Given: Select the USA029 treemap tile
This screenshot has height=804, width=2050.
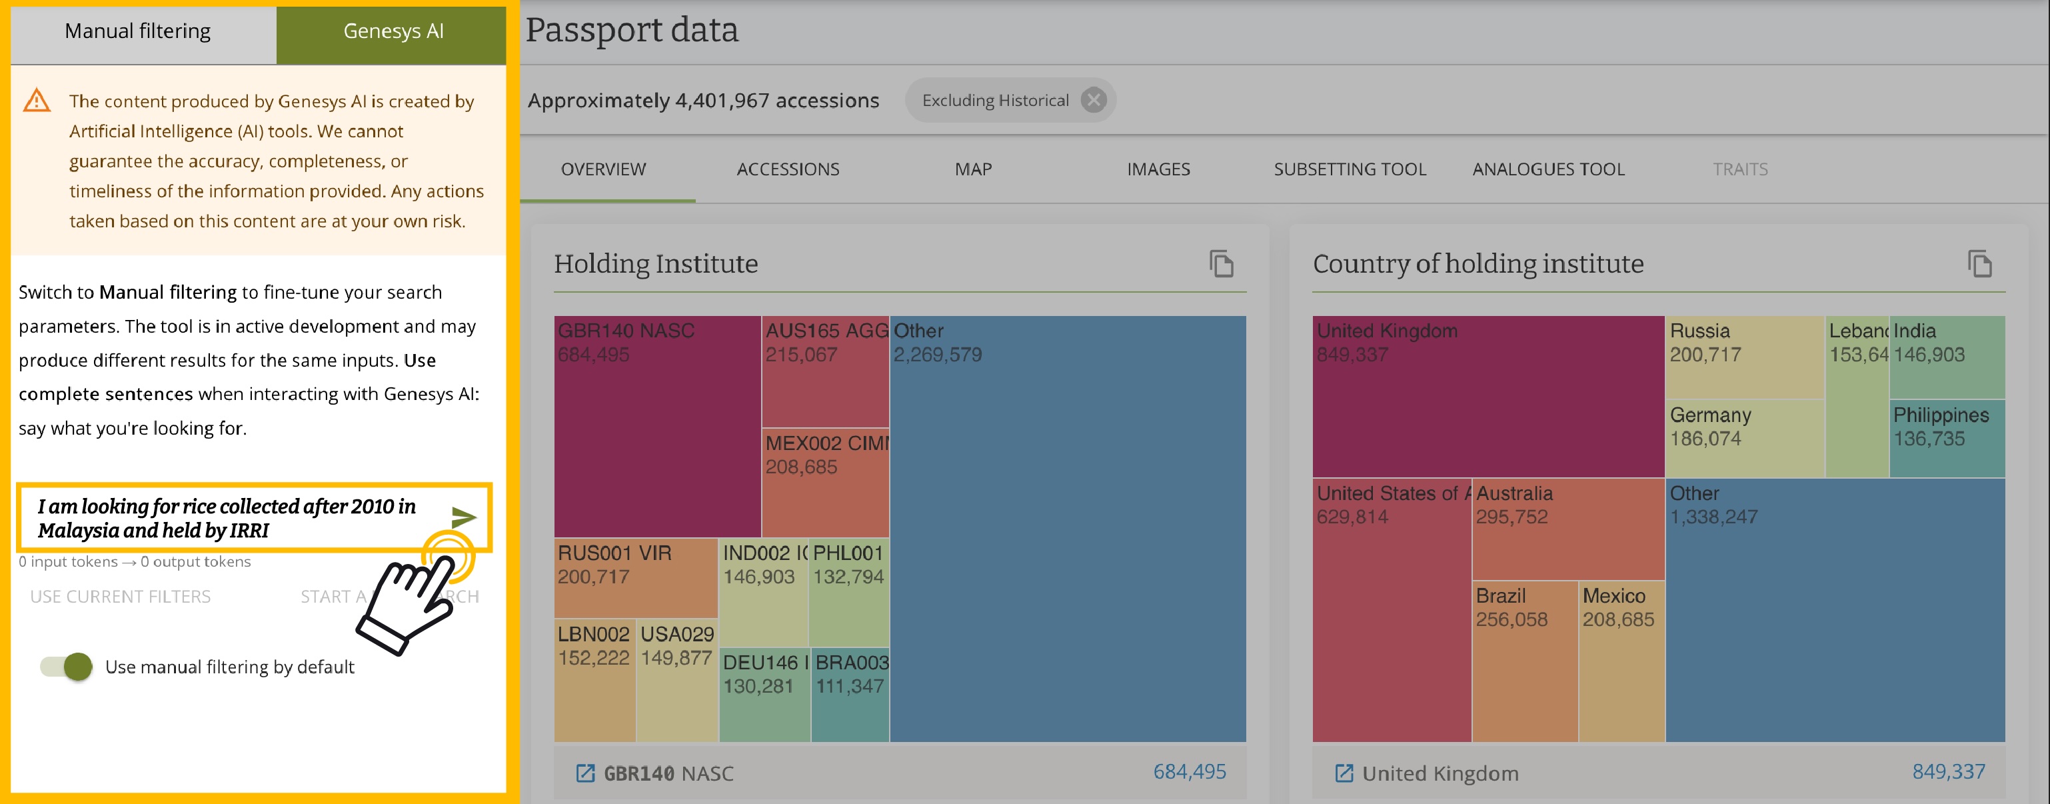Looking at the screenshot, I should 677,681.
